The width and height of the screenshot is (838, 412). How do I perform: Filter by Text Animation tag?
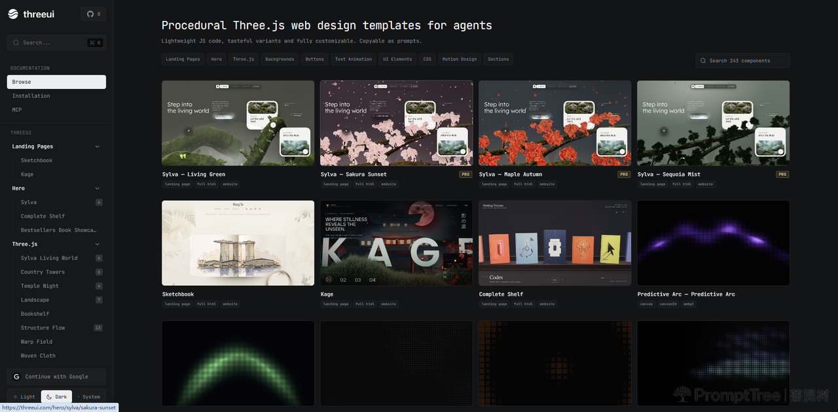[x=354, y=59]
